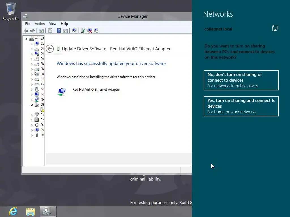The height and width of the screenshot is (217, 290).
Task: Select the USB controllers plug icon
Action: point(37,135)
